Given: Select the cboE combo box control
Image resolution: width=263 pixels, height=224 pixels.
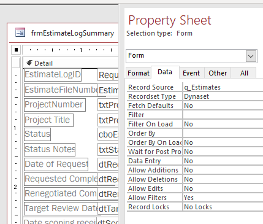Looking at the screenshot, I should tap(108, 134).
